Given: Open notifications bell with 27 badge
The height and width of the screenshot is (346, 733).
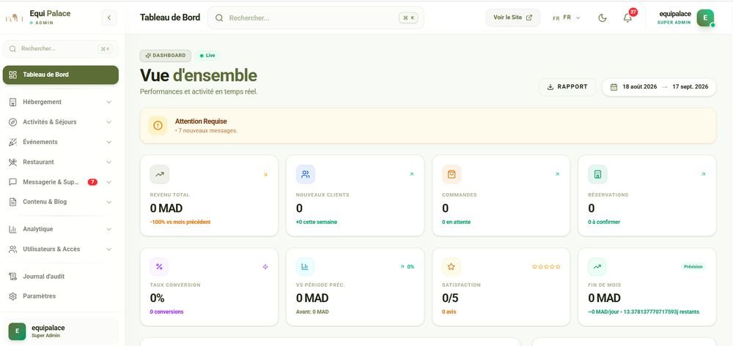Looking at the screenshot, I should (x=628, y=18).
